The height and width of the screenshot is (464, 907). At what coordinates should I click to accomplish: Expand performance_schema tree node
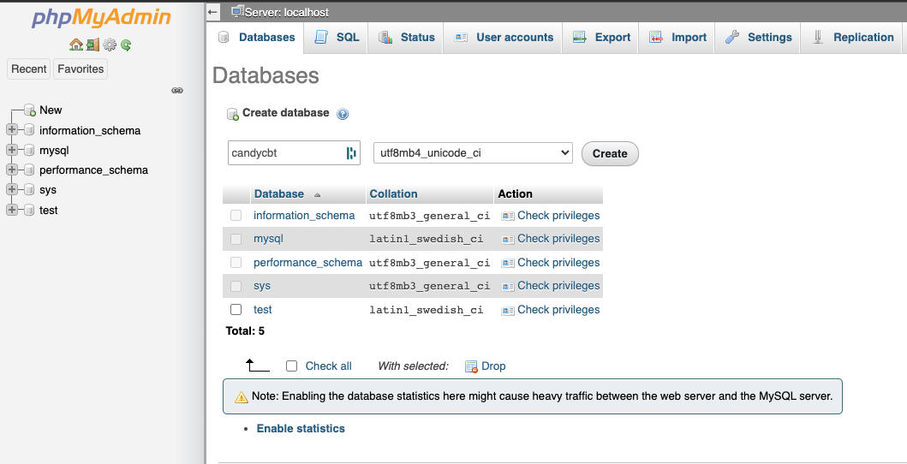pos(12,170)
